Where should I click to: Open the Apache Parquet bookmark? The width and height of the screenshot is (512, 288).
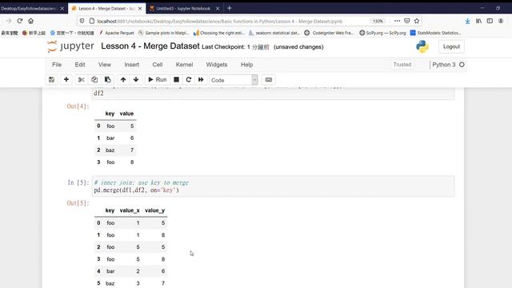[117, 33]
